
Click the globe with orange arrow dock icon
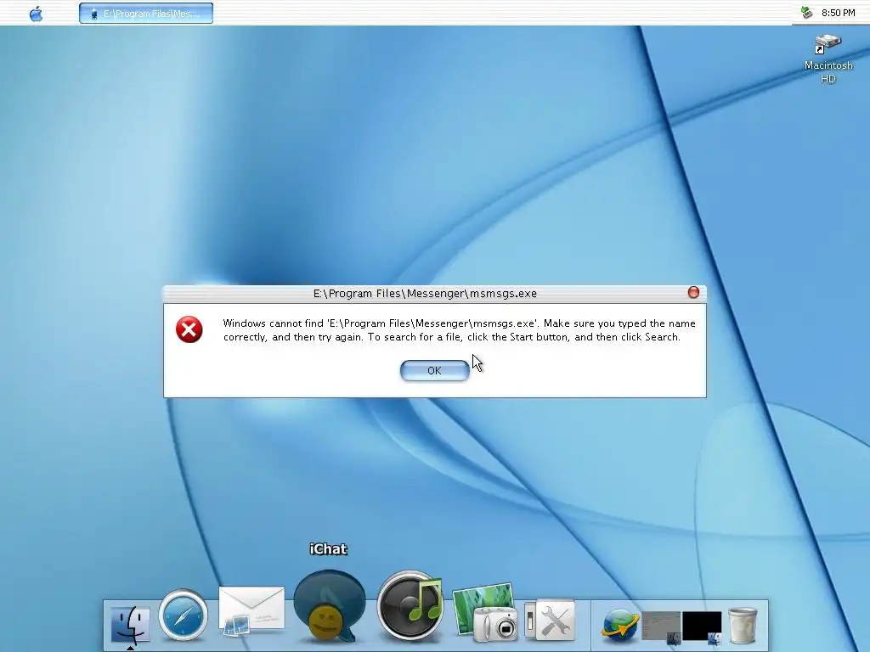click(x=619, y=626)
